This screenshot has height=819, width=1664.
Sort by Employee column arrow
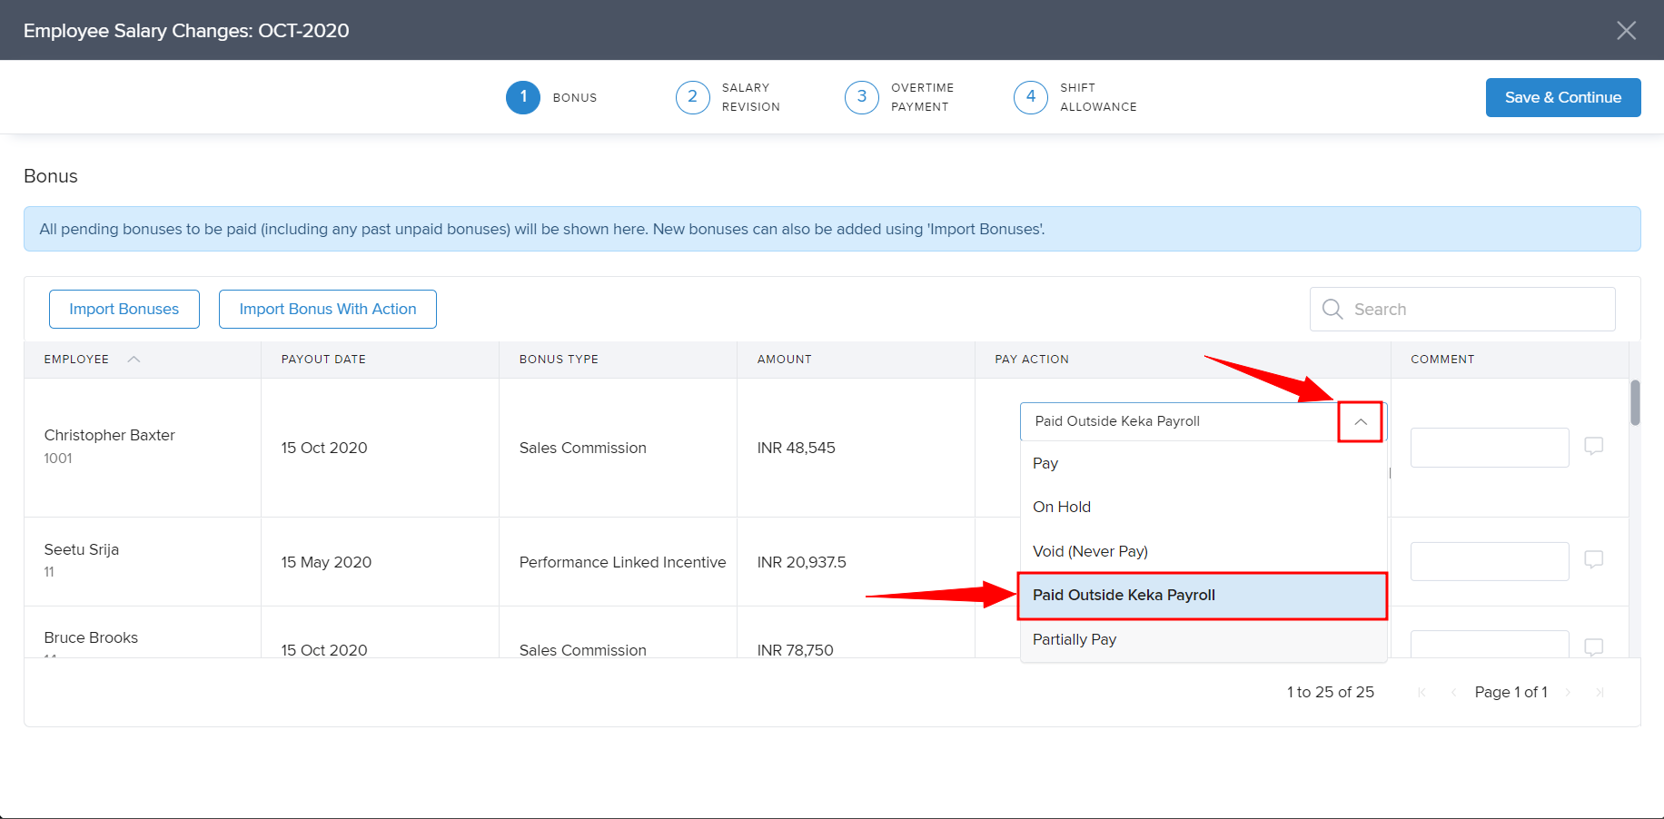(134, 360)
